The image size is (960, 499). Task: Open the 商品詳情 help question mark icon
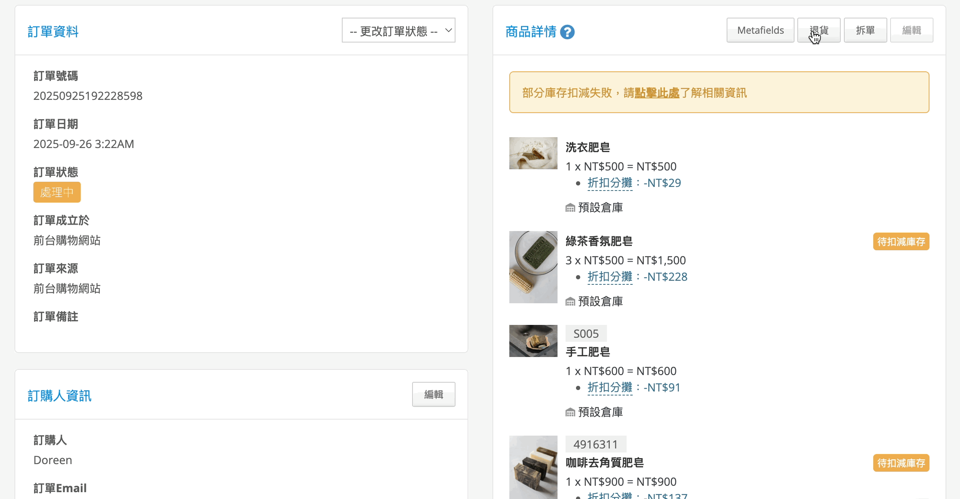(x=567, y=32)
